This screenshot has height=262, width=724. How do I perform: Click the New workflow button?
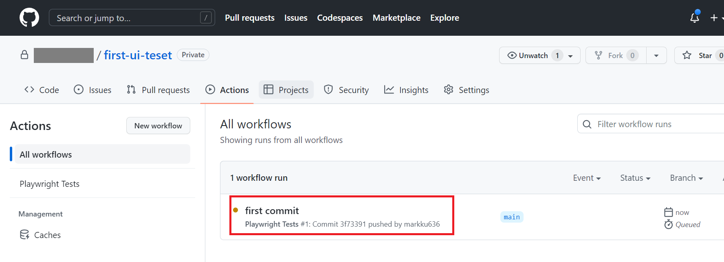pos(158,126)
